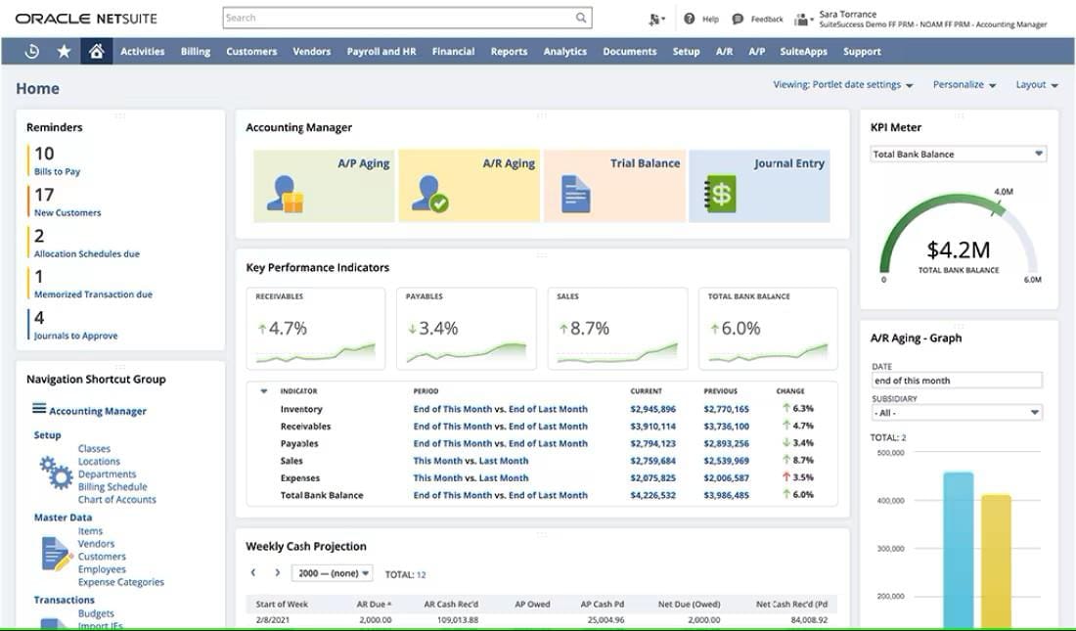The image size is (1076, 631).
Task: Open the Total Bank Balance KPI dropdown
Action: click(958, 155)
